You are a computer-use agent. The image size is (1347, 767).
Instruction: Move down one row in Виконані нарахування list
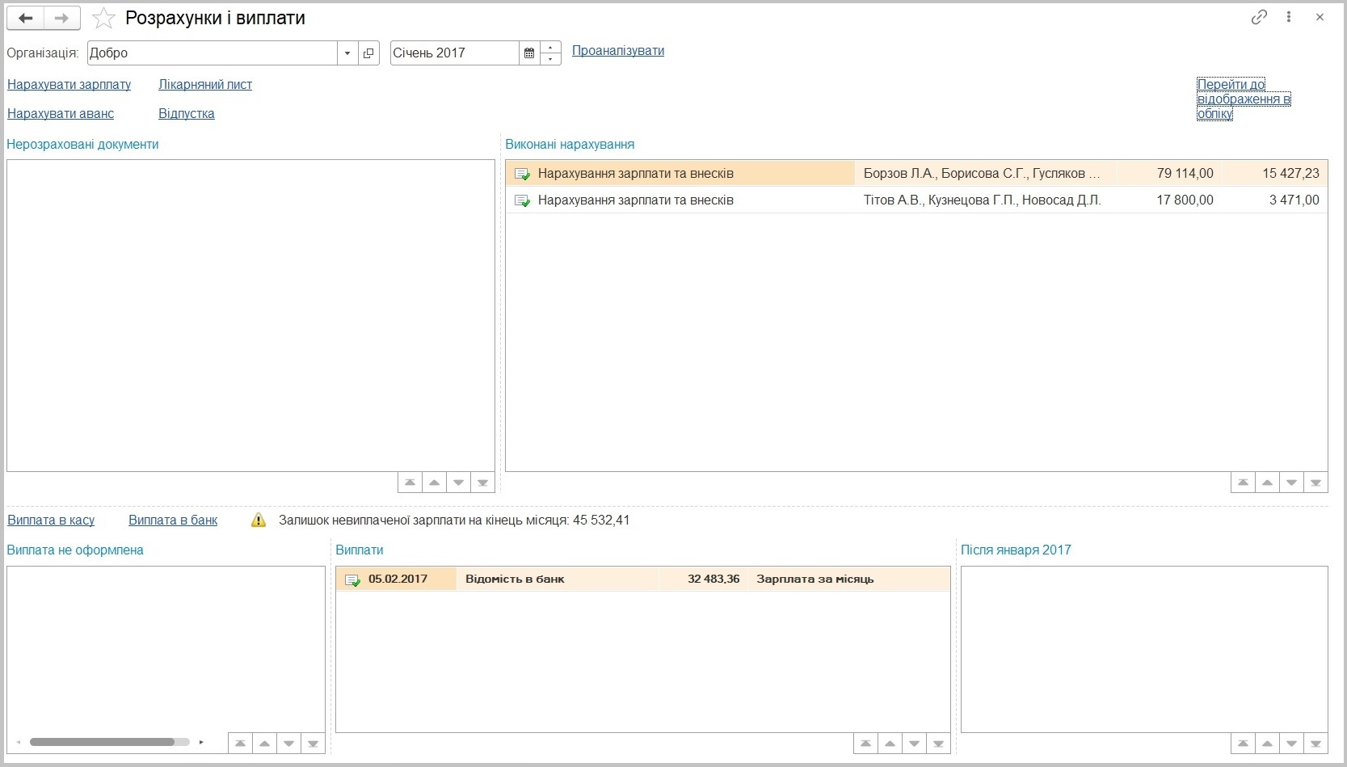pos(1291,483)
